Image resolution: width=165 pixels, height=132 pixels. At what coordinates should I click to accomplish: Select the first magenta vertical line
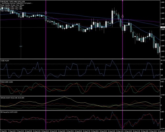point(46,65)
